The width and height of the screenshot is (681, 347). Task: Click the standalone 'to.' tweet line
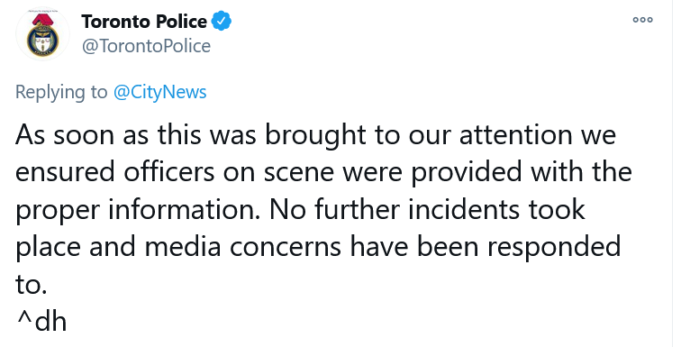pyautogui.click(x=31, y=285)
